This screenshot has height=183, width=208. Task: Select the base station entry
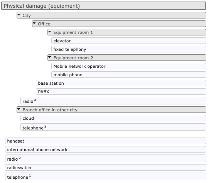coord(121,83)
